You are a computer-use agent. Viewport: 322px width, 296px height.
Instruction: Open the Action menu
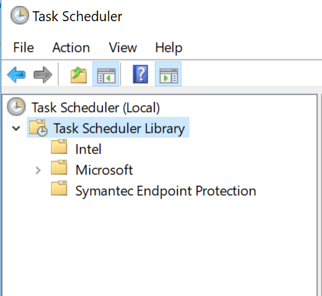(71, 48)
